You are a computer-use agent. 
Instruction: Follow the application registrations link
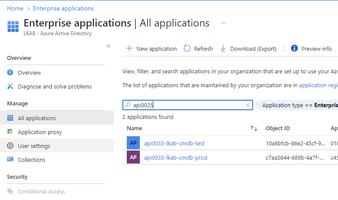tap(318, 85)
